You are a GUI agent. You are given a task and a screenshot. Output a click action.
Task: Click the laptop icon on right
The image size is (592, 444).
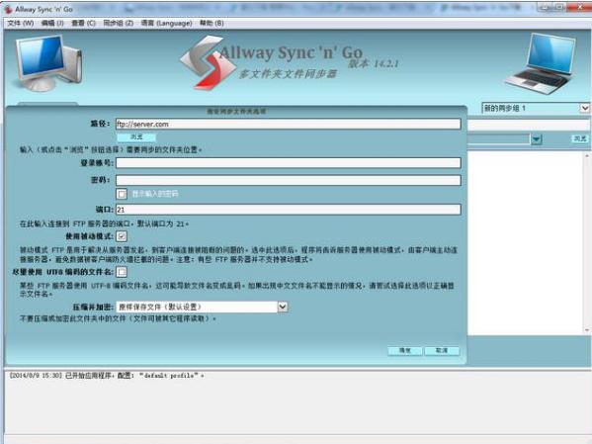tap(541, 63)
